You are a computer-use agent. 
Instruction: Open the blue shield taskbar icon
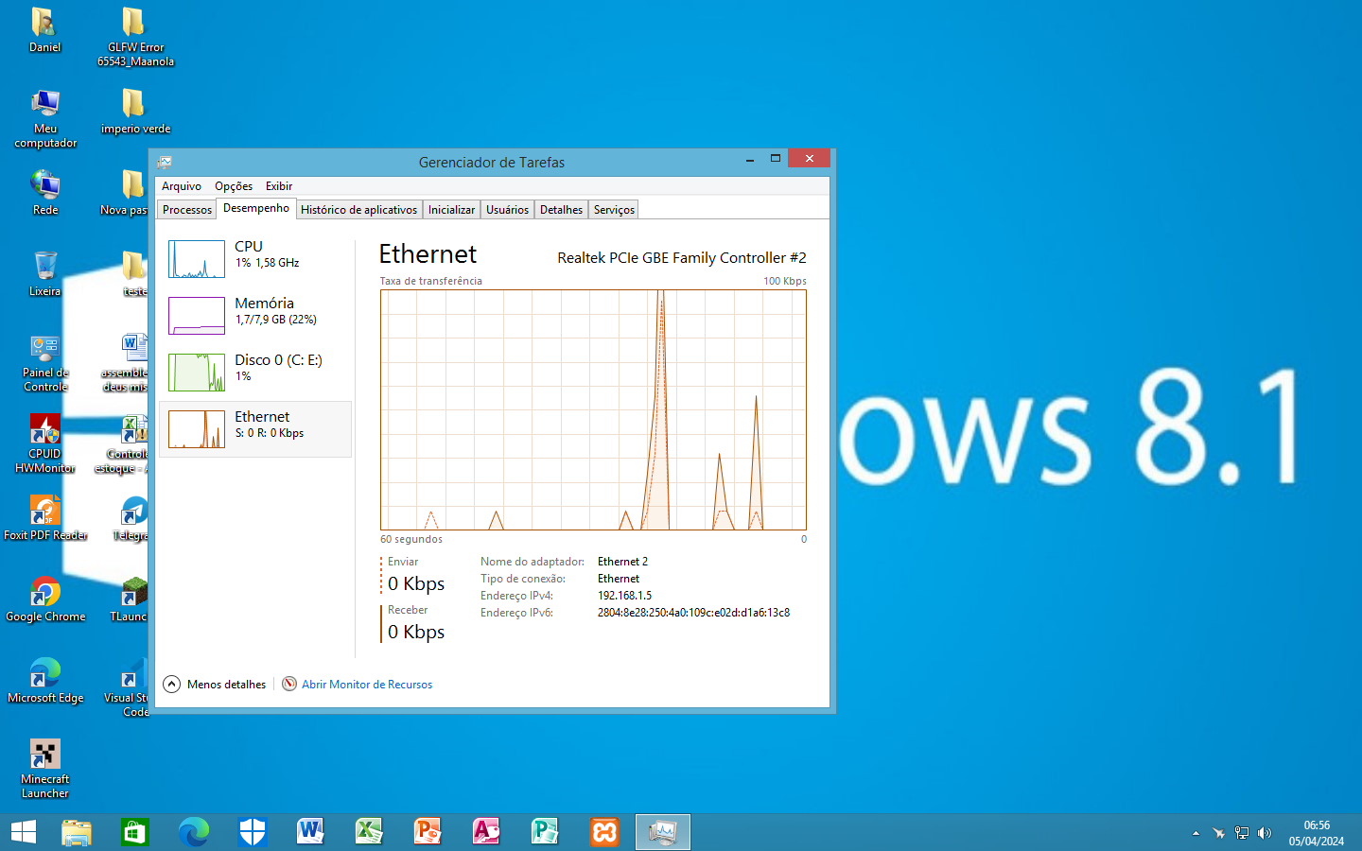(253, 832)
